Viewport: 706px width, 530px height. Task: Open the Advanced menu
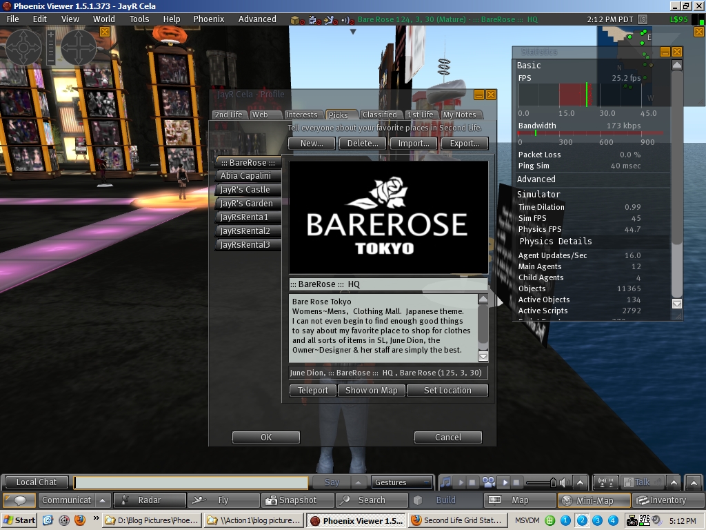[257, 19]
